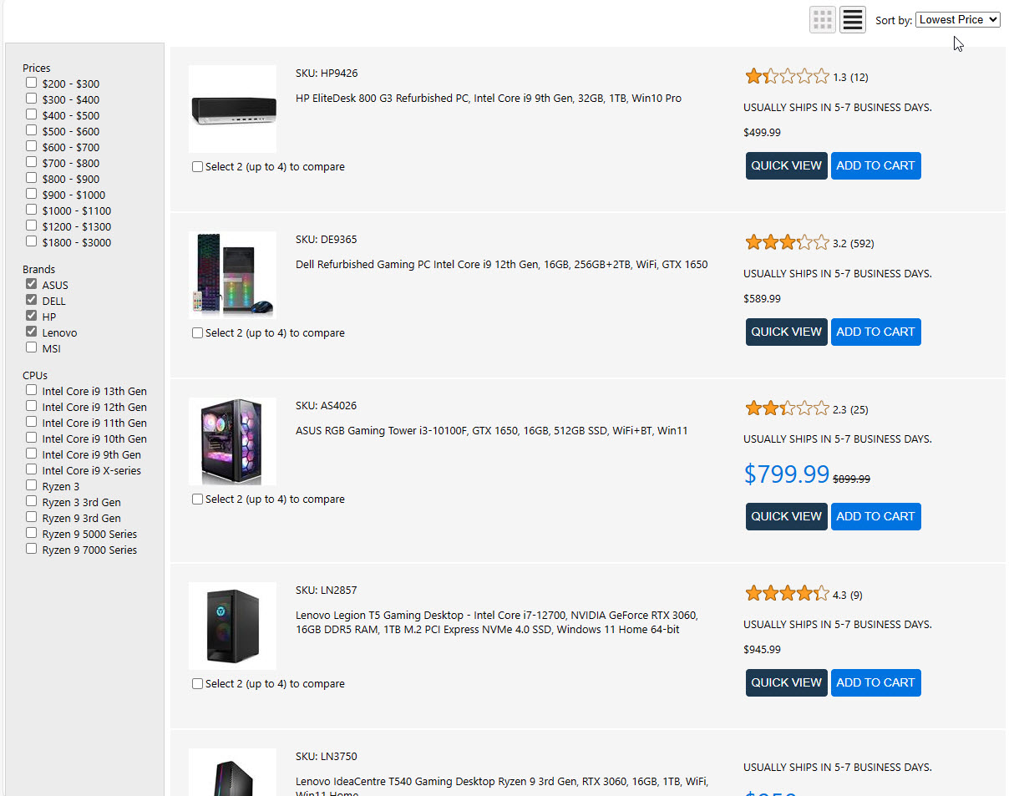
Task: Open the Lenovo Legion T5 product image
Action: (232, 626)
